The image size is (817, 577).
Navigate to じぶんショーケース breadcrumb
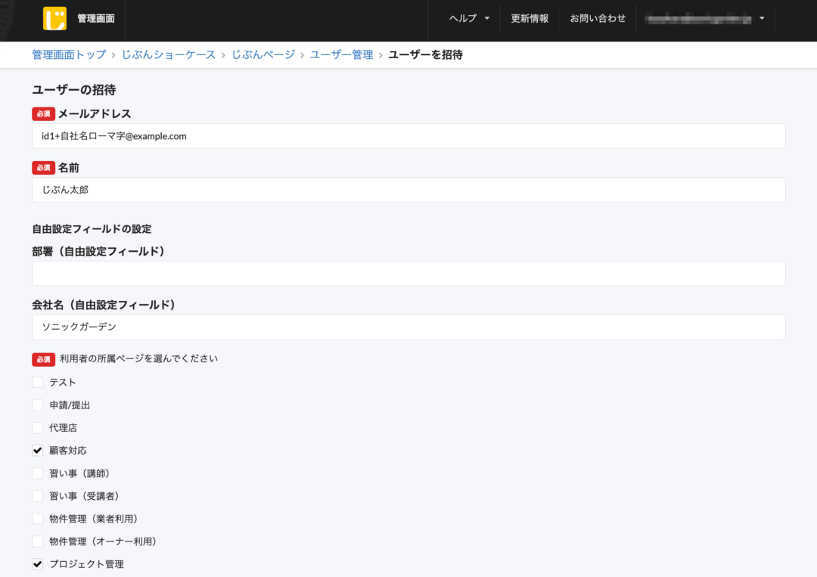[x=169, y=54]
